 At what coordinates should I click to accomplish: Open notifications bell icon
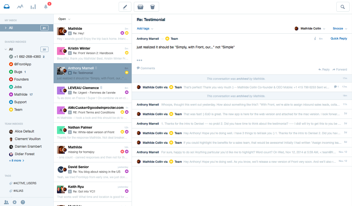46,7
